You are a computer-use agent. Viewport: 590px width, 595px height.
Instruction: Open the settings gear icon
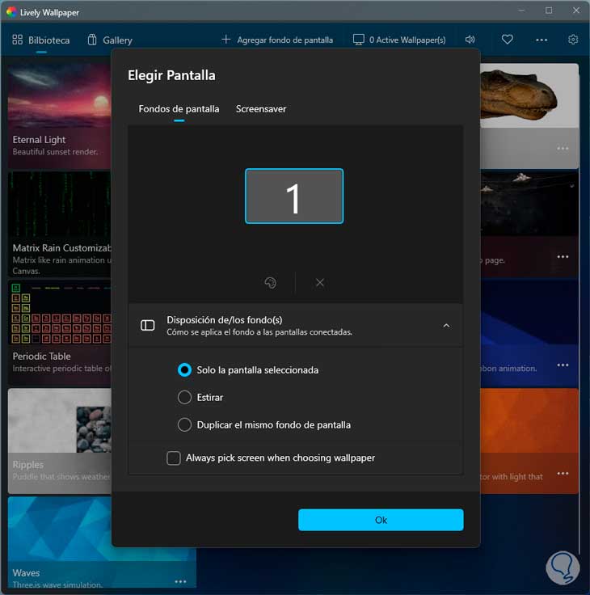[573, 40]
